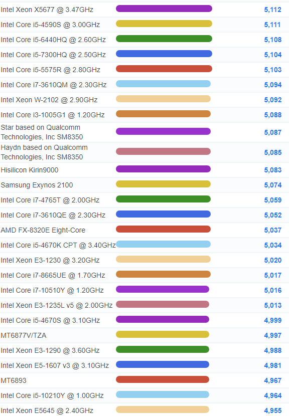The width and height of the screenshot is (289, 416).
Task: Open Intel Core i3-1005G1 @ 1.20GHz entry
Action: 53,115
